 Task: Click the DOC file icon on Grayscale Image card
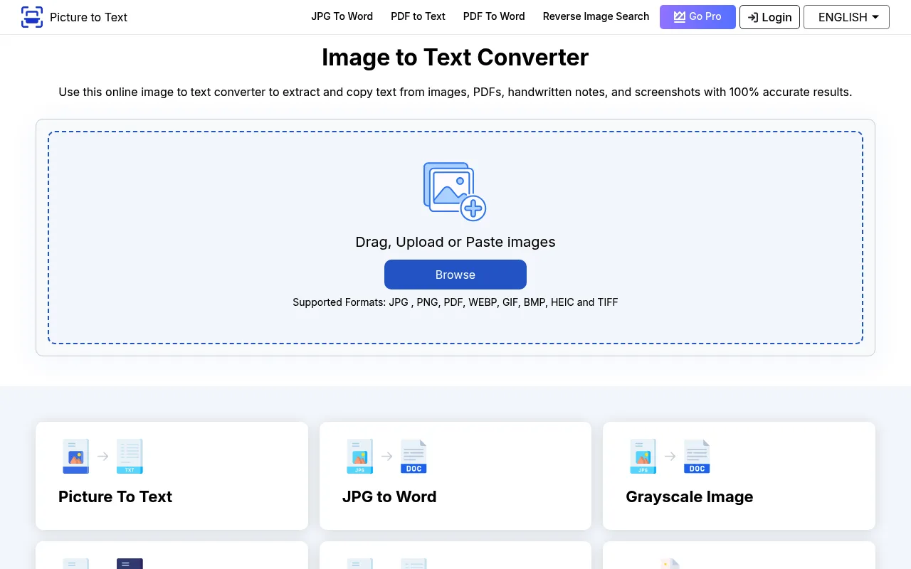pyautogui.click(x=697, y=457)
